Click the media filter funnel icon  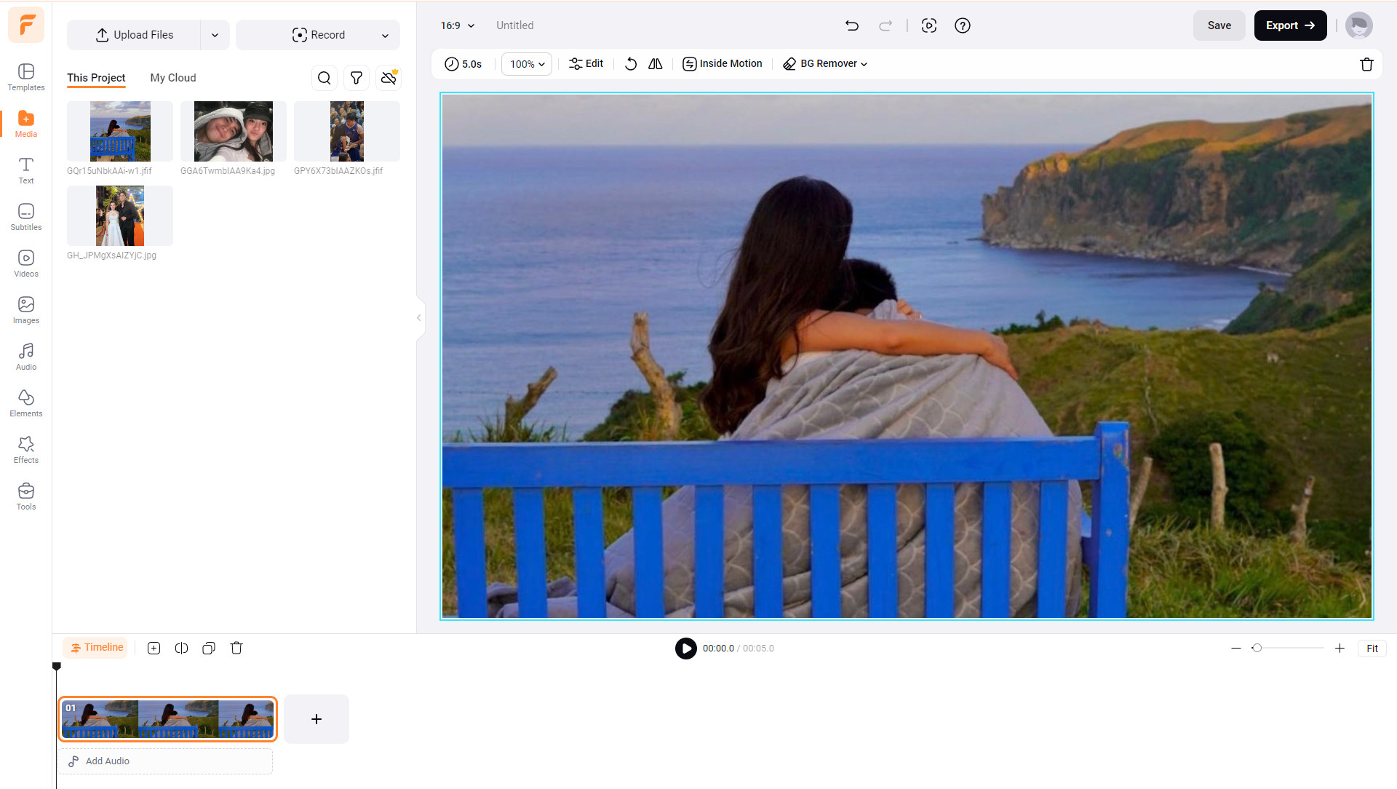(357, 78)
